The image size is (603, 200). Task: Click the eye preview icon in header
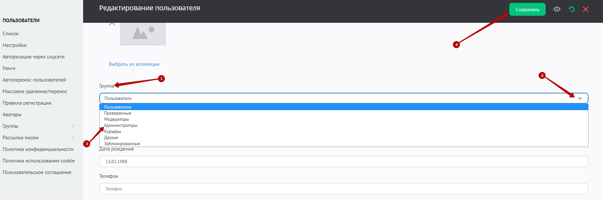557,9
